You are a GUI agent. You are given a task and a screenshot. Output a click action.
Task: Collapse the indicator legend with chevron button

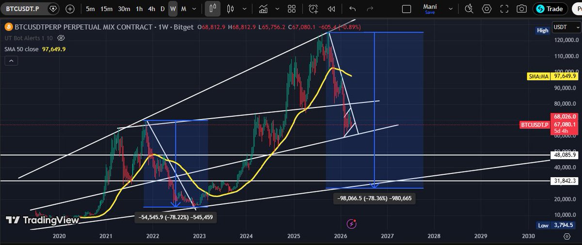[12, 61]
